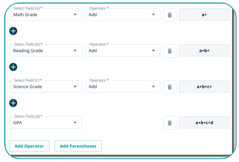Open the Science Grade field dropdown
The width and height of the screenshot is (239, 162).
click(x=46, y=87)
